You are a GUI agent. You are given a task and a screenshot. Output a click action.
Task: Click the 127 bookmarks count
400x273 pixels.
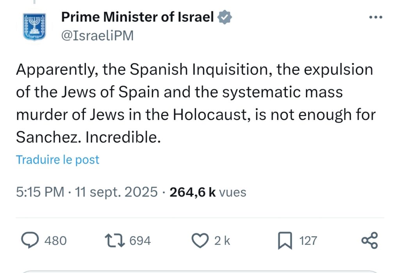(308, 241)
